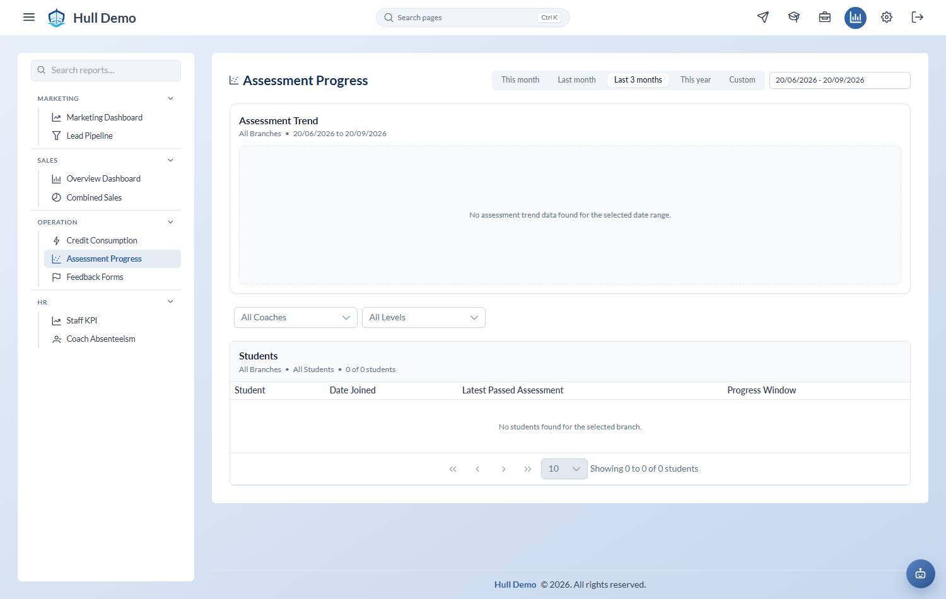
Task: Open Feedback Forms report
Action: [112, 277]
